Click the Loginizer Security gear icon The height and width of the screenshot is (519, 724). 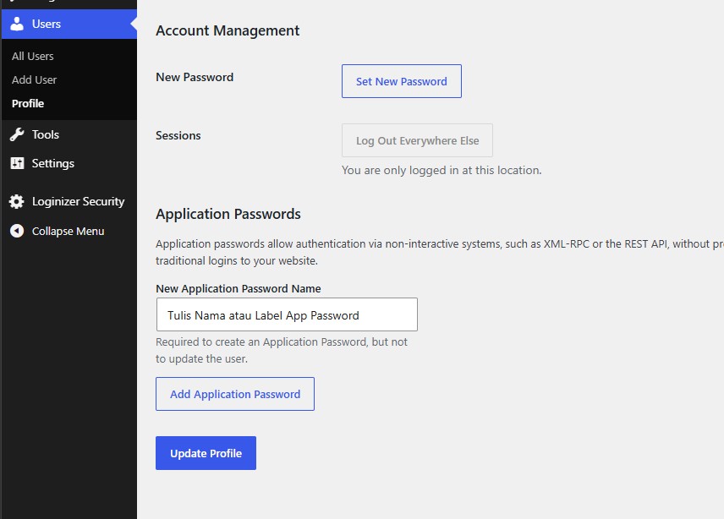point(17,202)
